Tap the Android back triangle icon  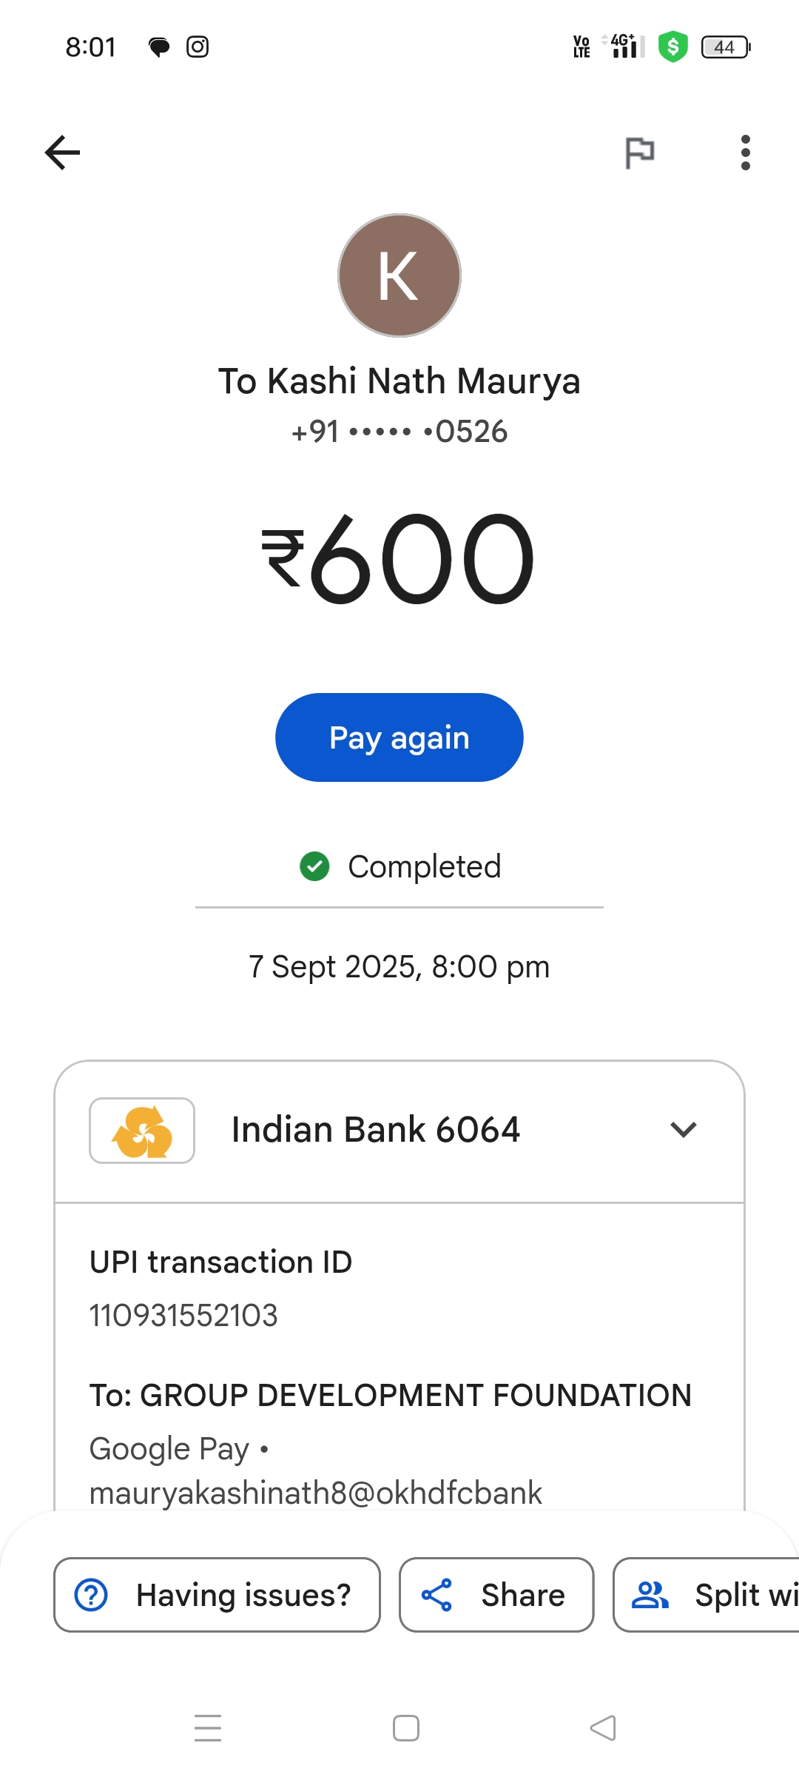pyautogui.click(x=603, y=1728)
